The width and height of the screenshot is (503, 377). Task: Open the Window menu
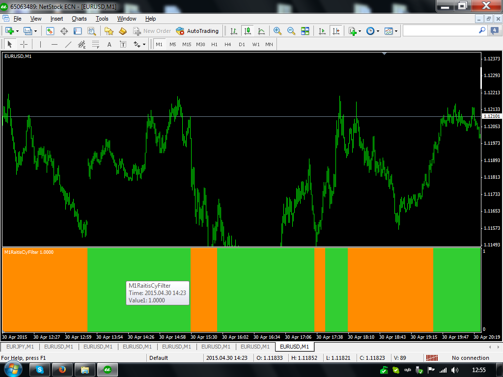127,19
